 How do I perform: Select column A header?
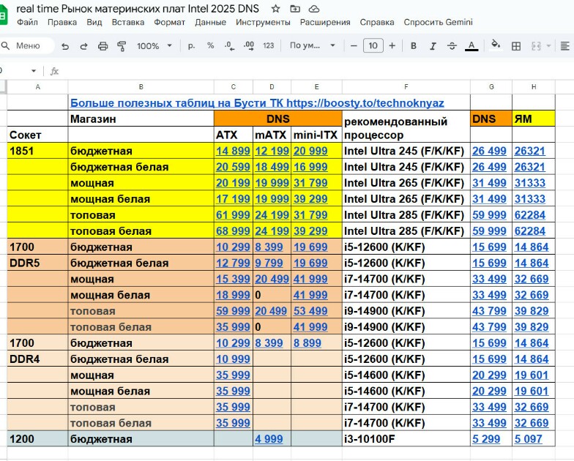[37, 86]
